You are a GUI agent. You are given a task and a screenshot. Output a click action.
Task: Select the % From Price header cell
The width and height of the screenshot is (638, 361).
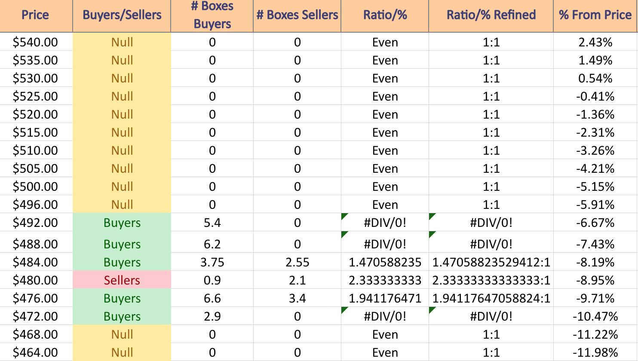(595, 16)
